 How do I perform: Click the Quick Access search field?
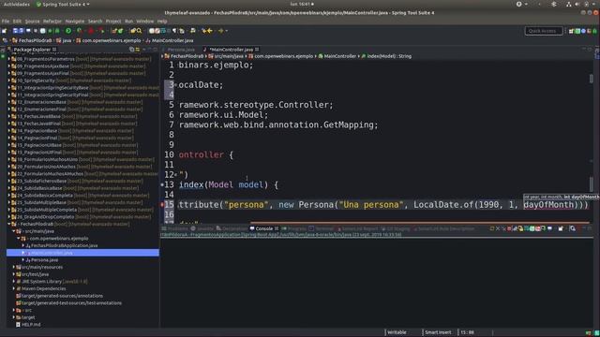coord(544,31)
